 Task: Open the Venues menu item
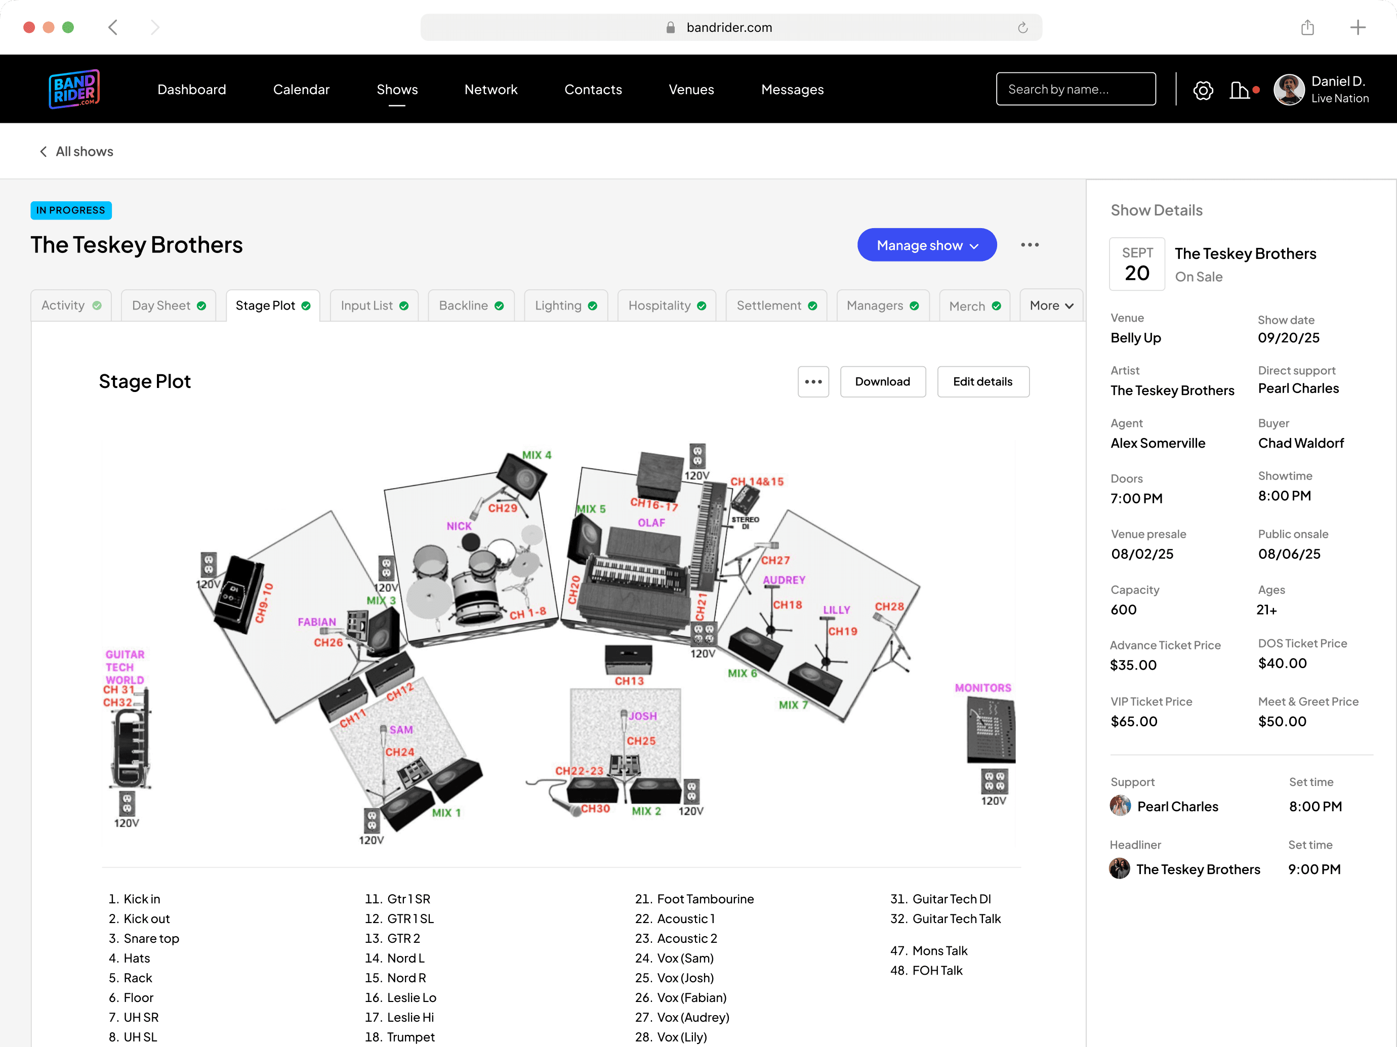click(x=691, y=90)
